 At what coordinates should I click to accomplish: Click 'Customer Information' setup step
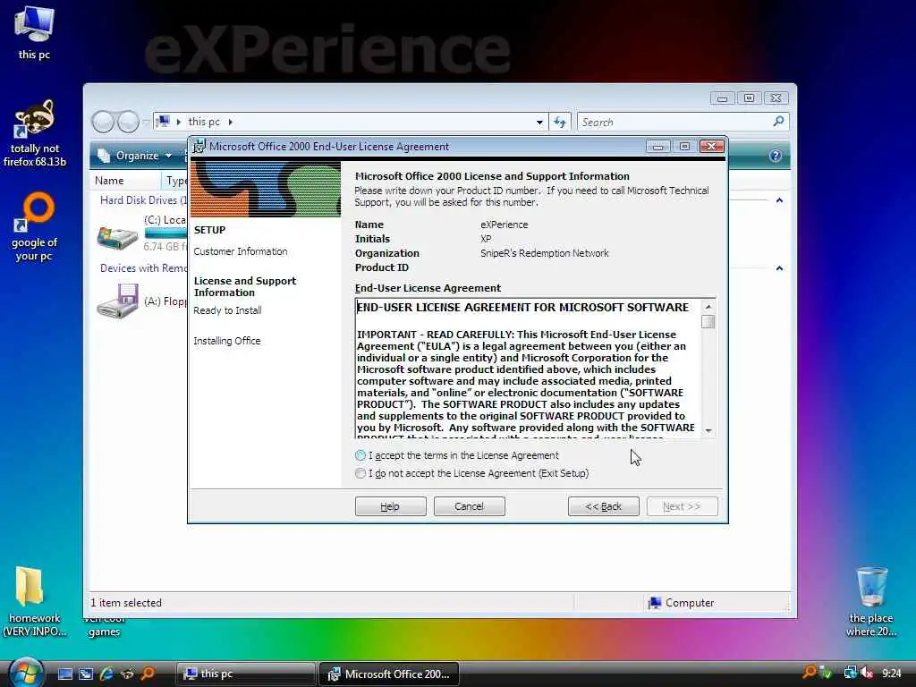(241, 251)
